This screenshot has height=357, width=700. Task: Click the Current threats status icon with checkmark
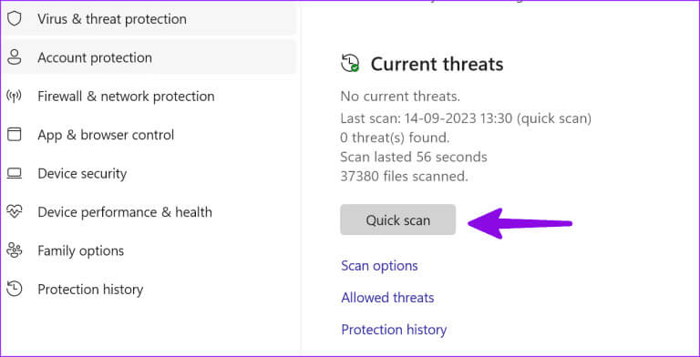pos(350,63)
